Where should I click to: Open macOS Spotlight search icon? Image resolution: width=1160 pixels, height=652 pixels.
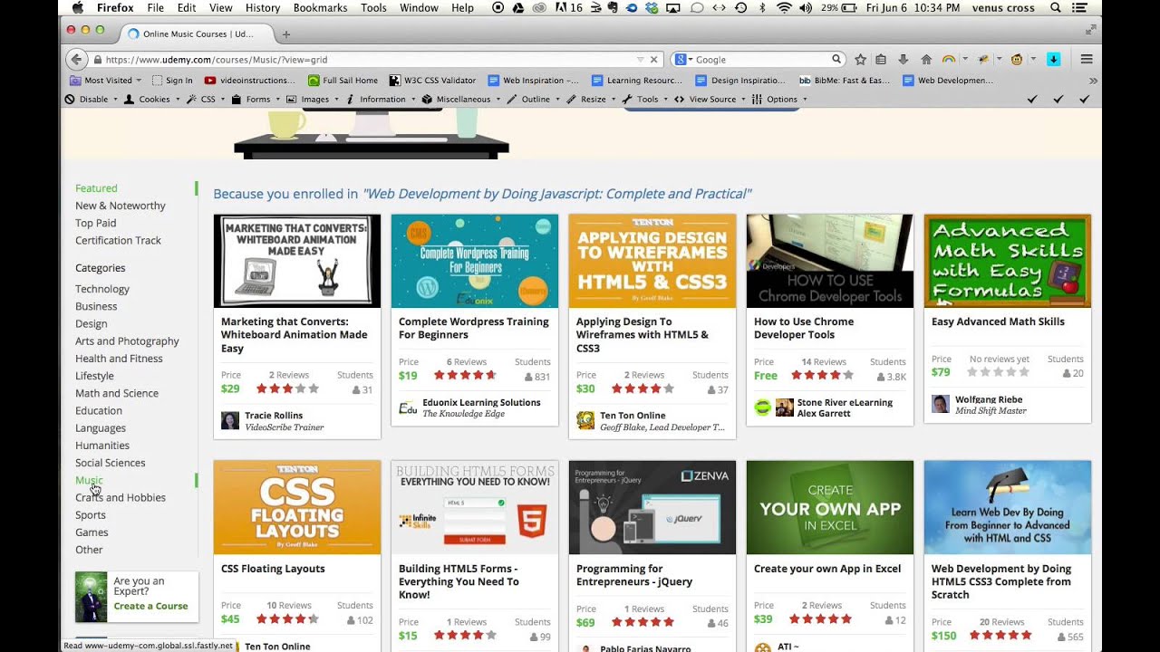1056,7
